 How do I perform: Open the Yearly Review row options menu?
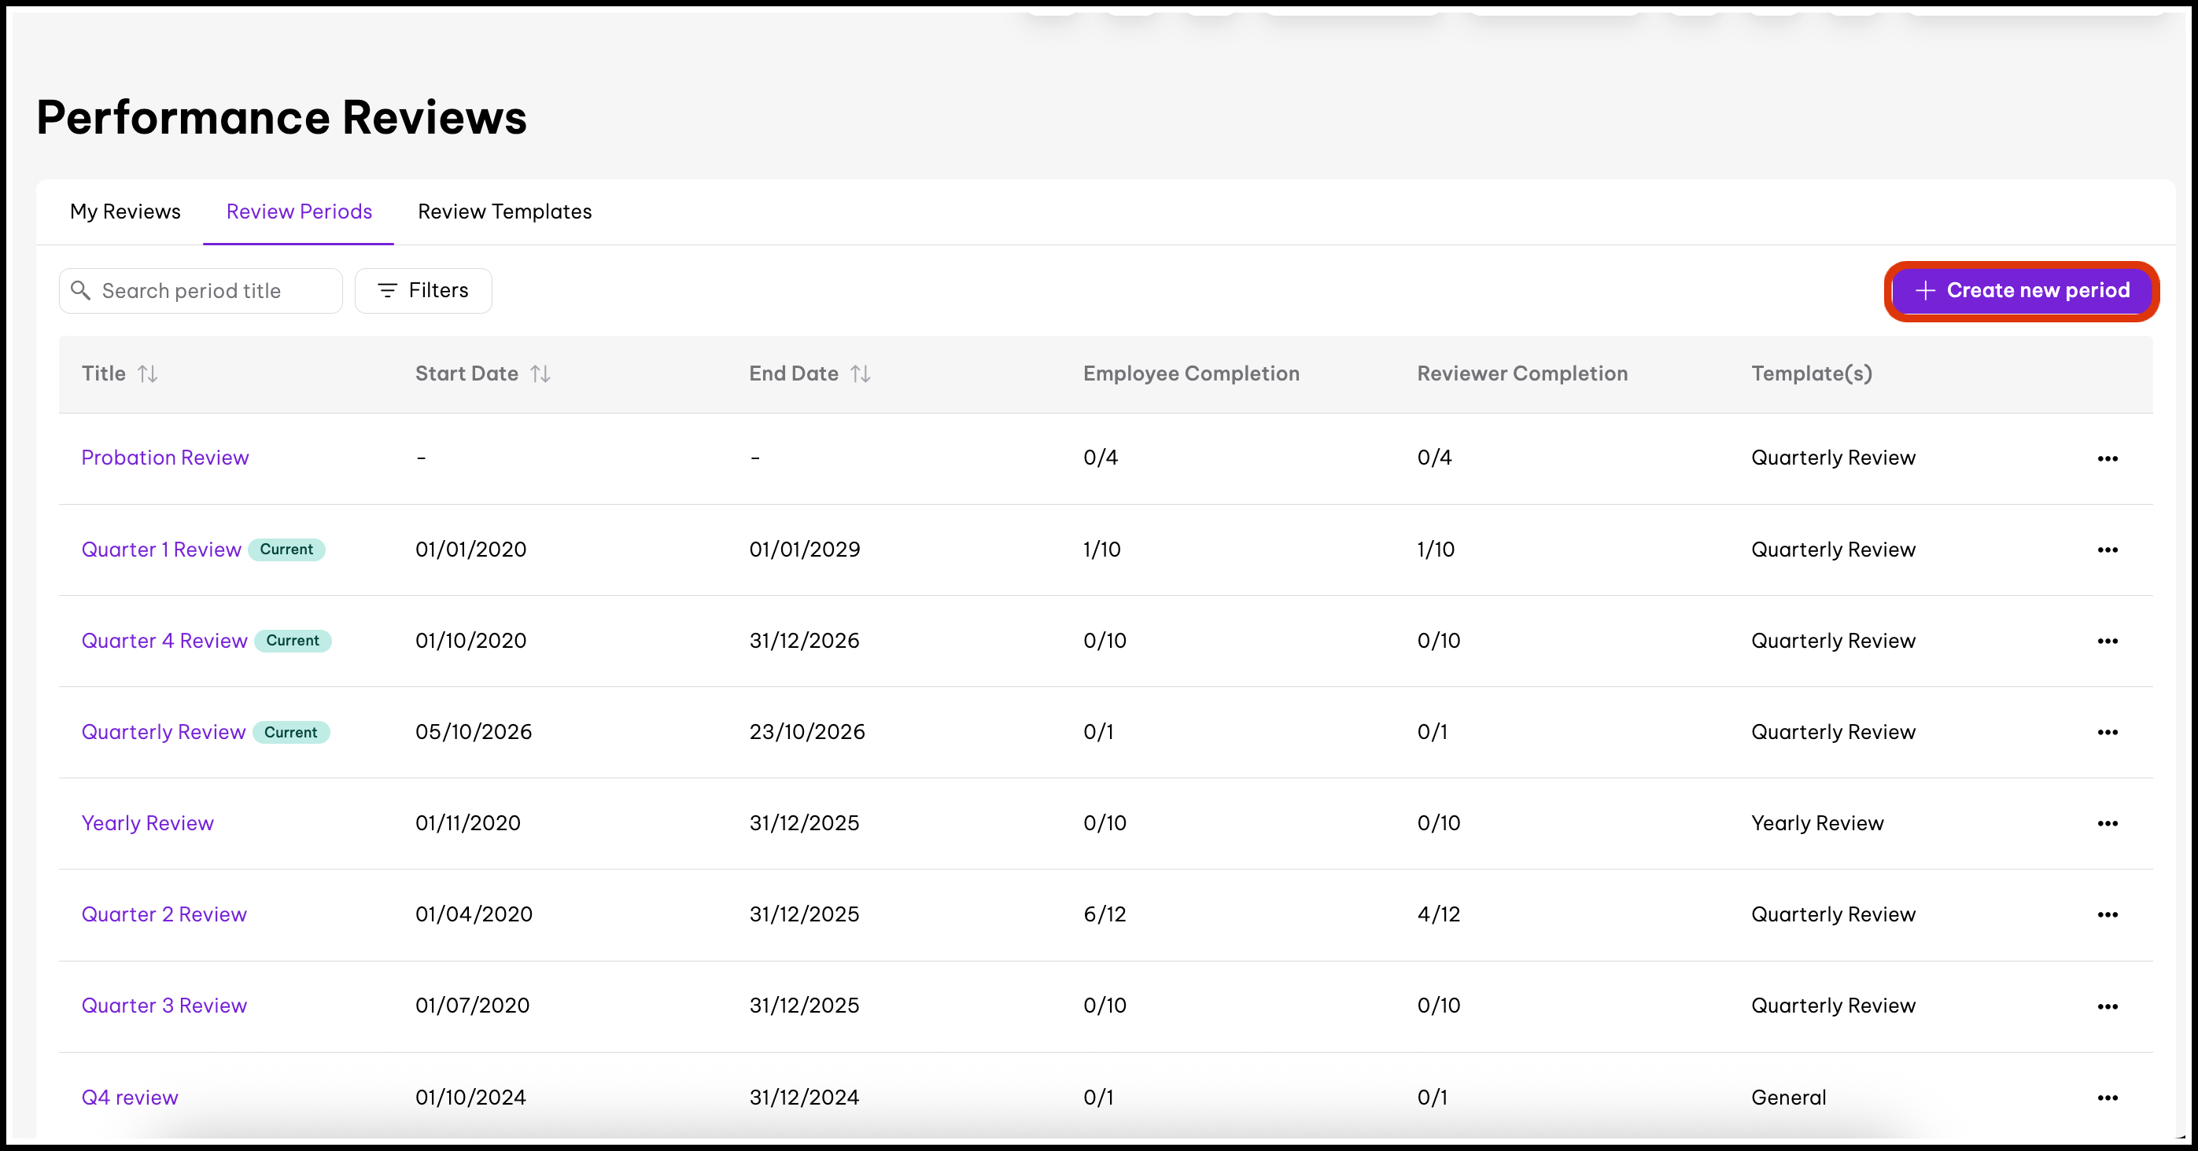coord(2108,824)
